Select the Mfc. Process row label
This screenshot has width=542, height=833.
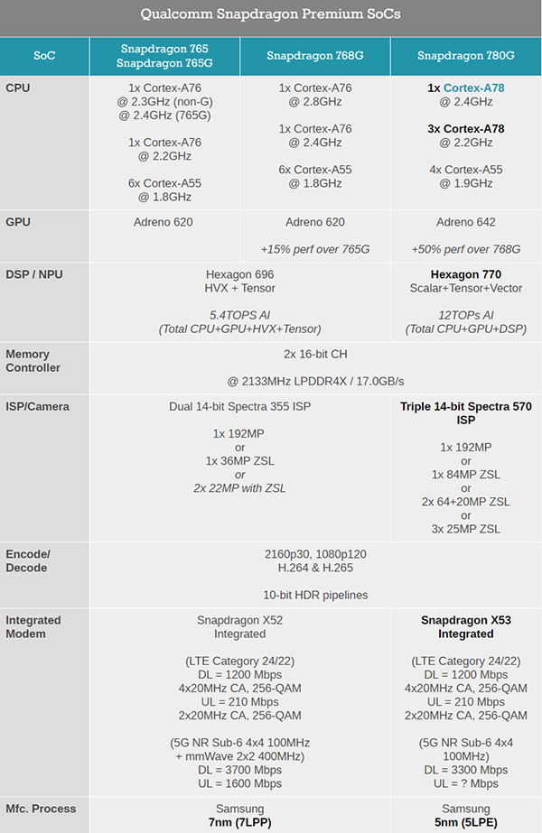(42, 809)
